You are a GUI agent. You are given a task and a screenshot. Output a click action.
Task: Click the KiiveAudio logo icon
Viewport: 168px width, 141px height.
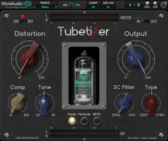(x=28, y=4)
